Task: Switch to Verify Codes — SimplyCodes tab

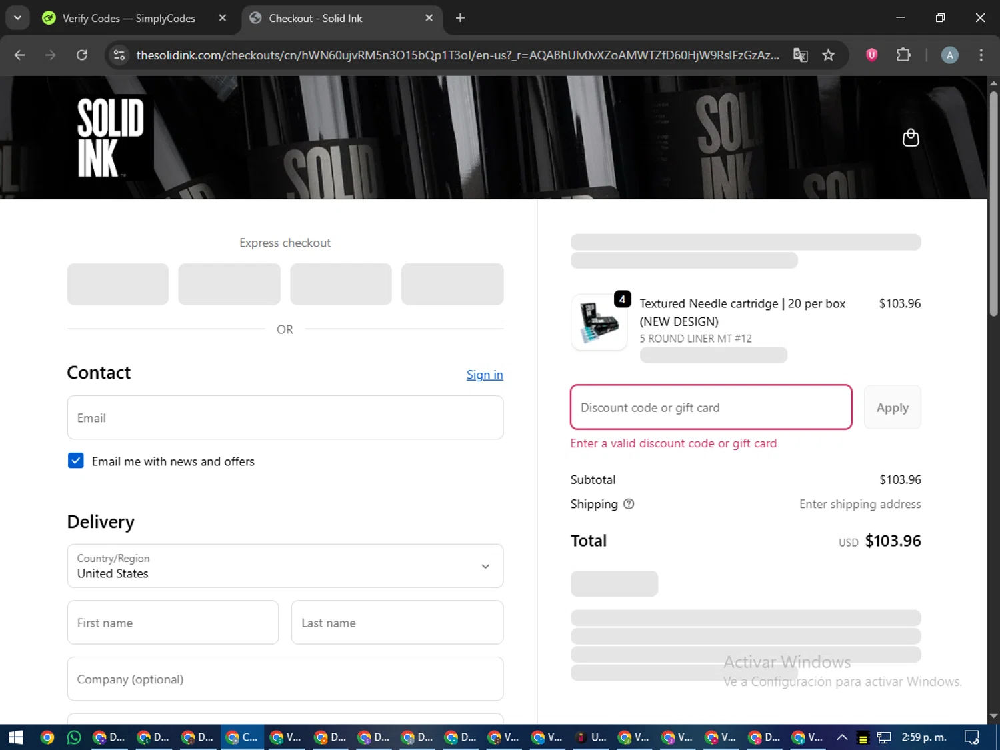Action: pyautogui.click(x=129, y=18)
